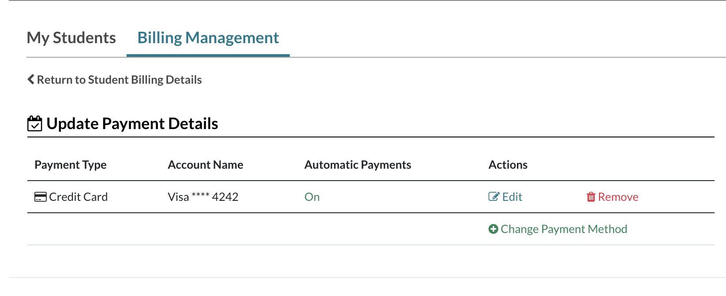Image resolution: width=726 pixels, height=296 pixels.
Task: Click the Remove link text
Action: tap(618, 197)
